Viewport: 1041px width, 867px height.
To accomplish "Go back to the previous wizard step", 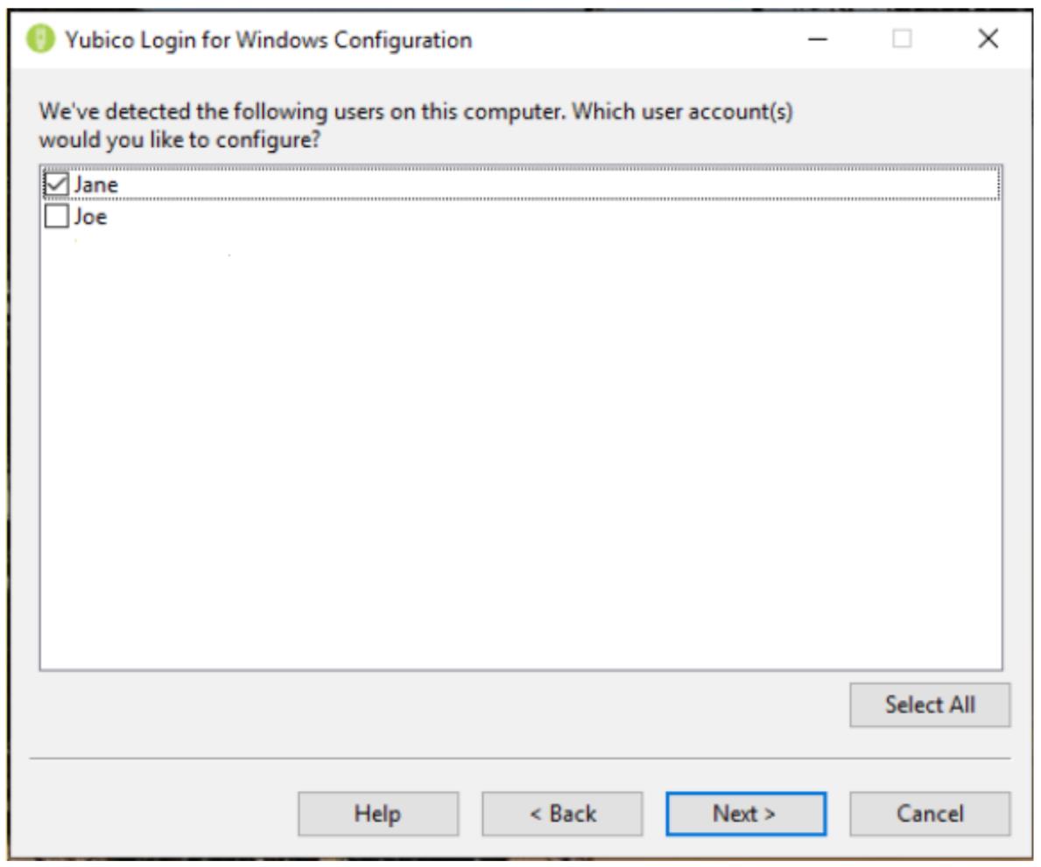I will 562,814.
